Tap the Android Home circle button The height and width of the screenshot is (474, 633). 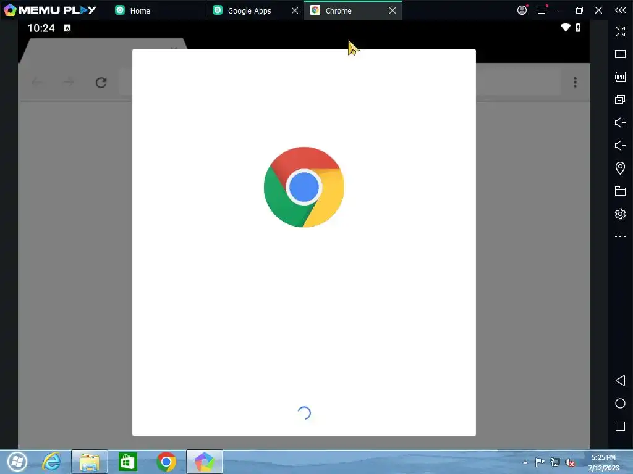pyautogui.click(x=620, y=404)
